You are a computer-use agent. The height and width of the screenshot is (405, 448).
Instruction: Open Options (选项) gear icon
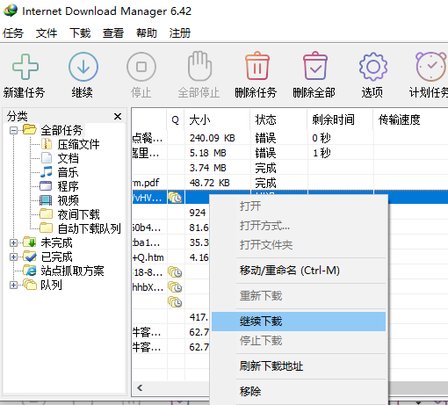pos(373,67)
